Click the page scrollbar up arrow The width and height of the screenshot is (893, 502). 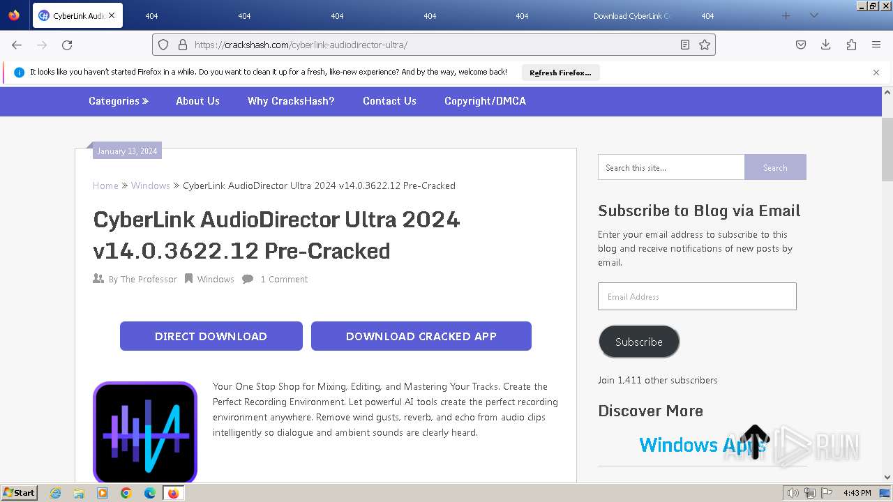pyautogui.click(x=887, y=92)
